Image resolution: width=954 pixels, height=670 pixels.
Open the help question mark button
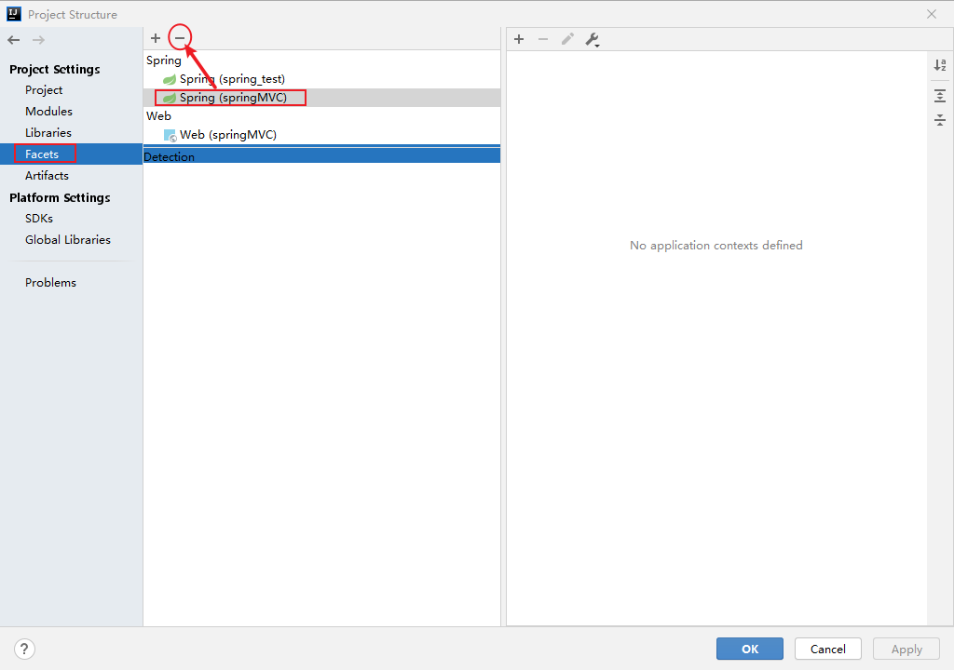click(24, 649)
